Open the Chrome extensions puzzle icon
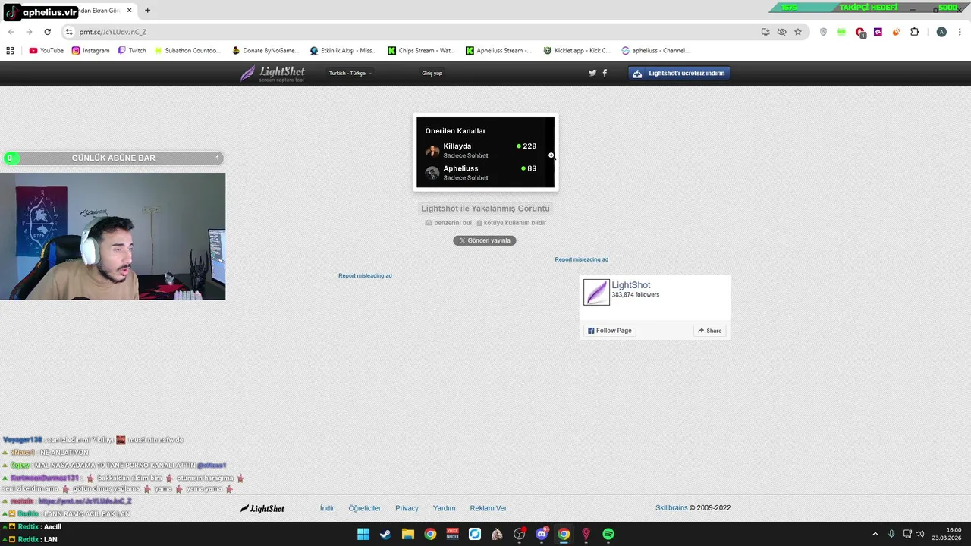Screen dimensions: 971x546 click(x=914, y=32)
